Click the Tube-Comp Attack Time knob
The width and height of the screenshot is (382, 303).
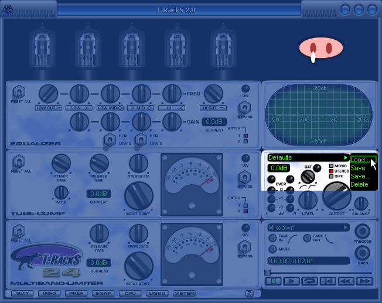[61, 163]
